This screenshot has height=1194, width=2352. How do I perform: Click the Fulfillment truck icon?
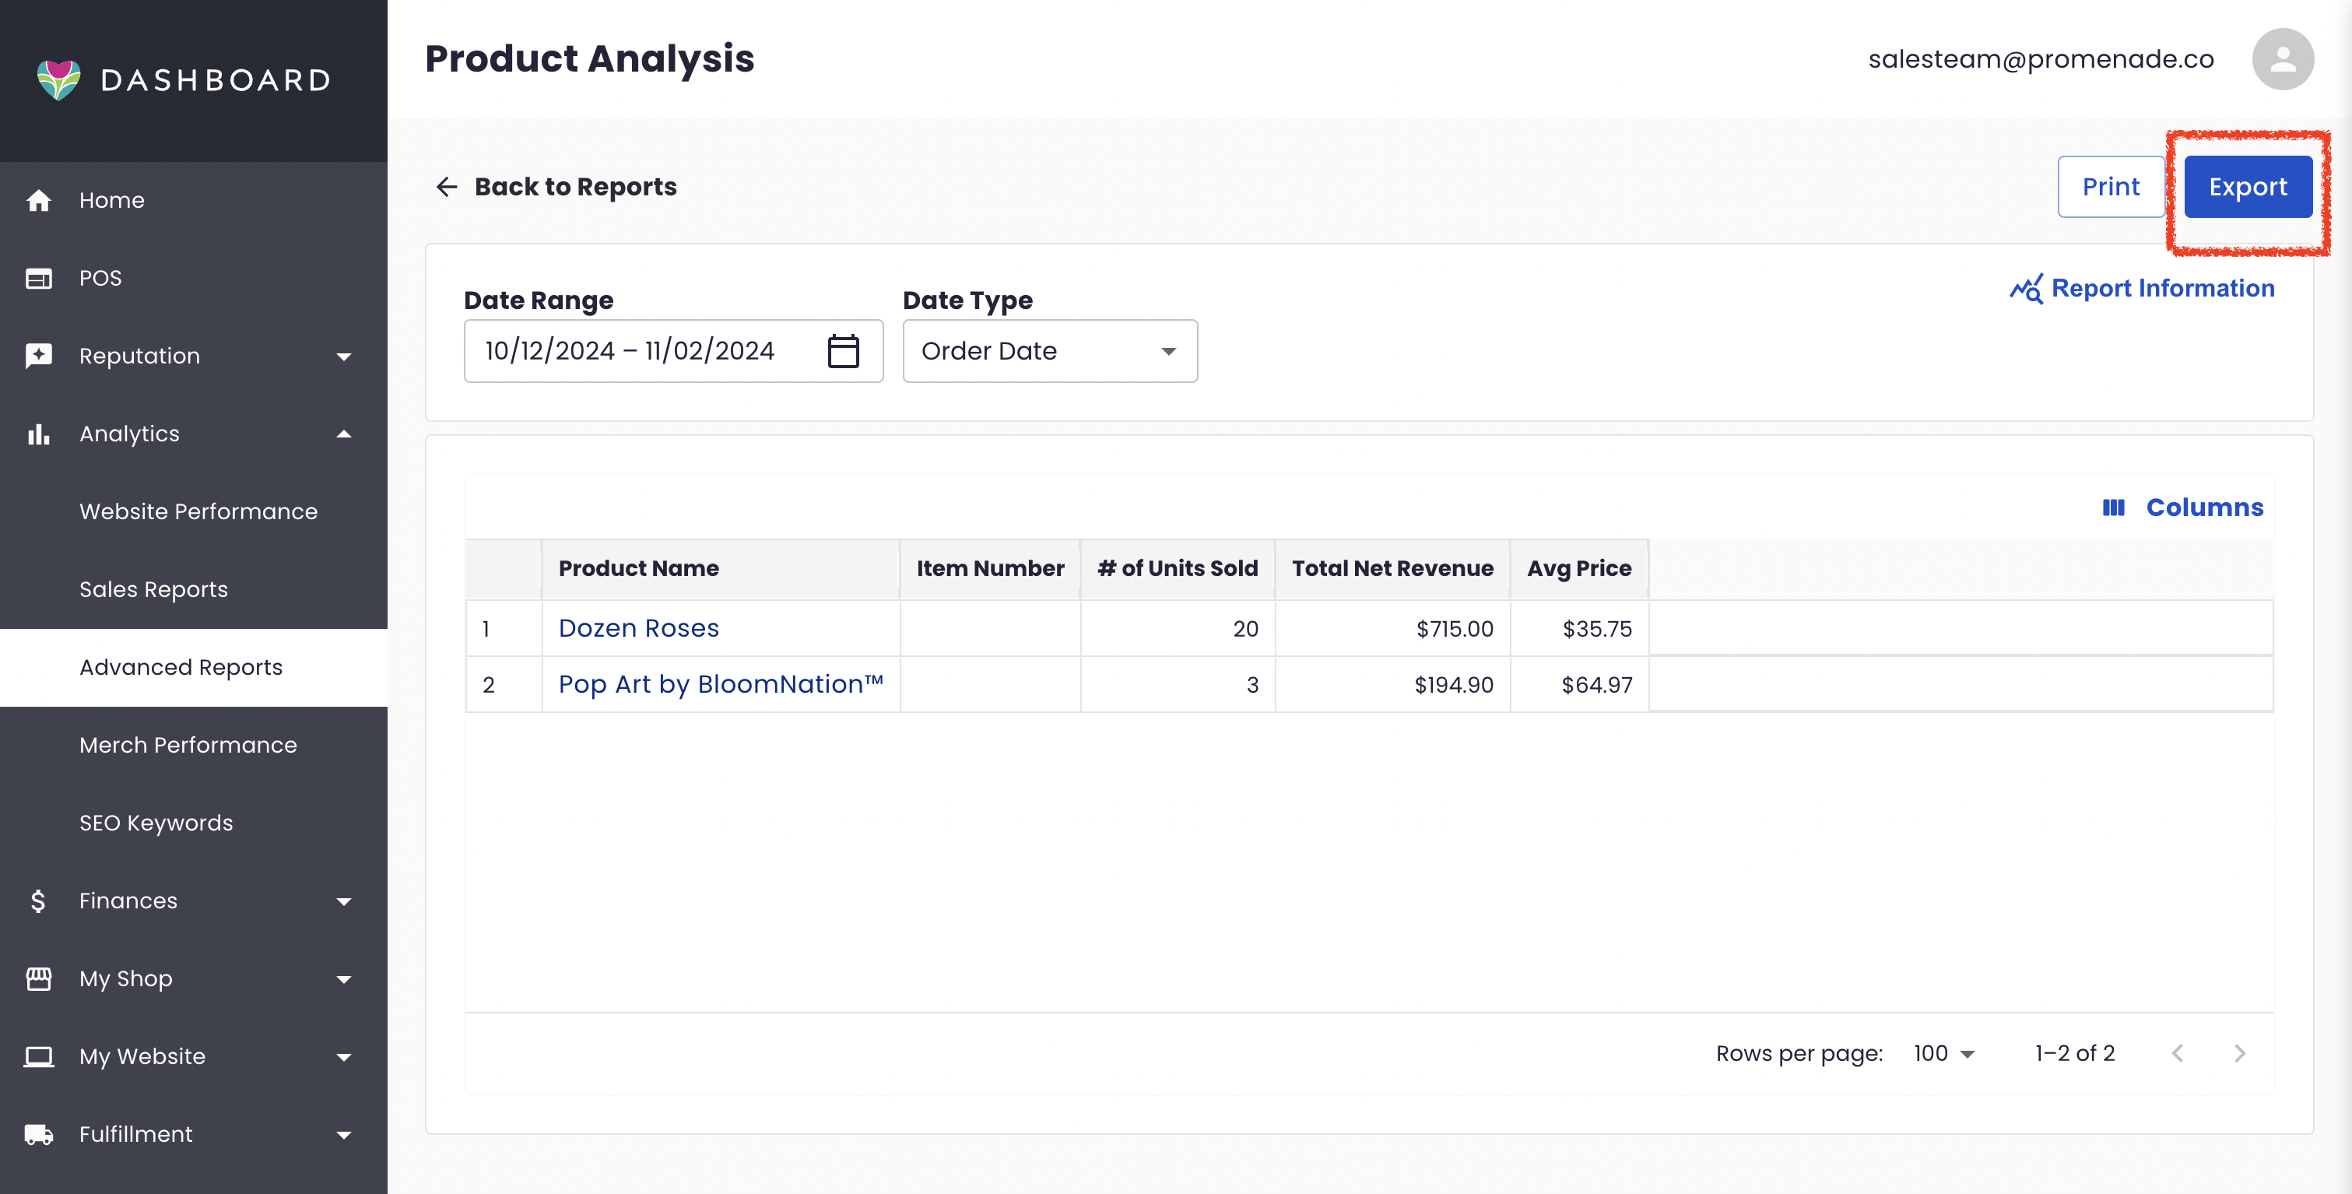pos(38,1135)
